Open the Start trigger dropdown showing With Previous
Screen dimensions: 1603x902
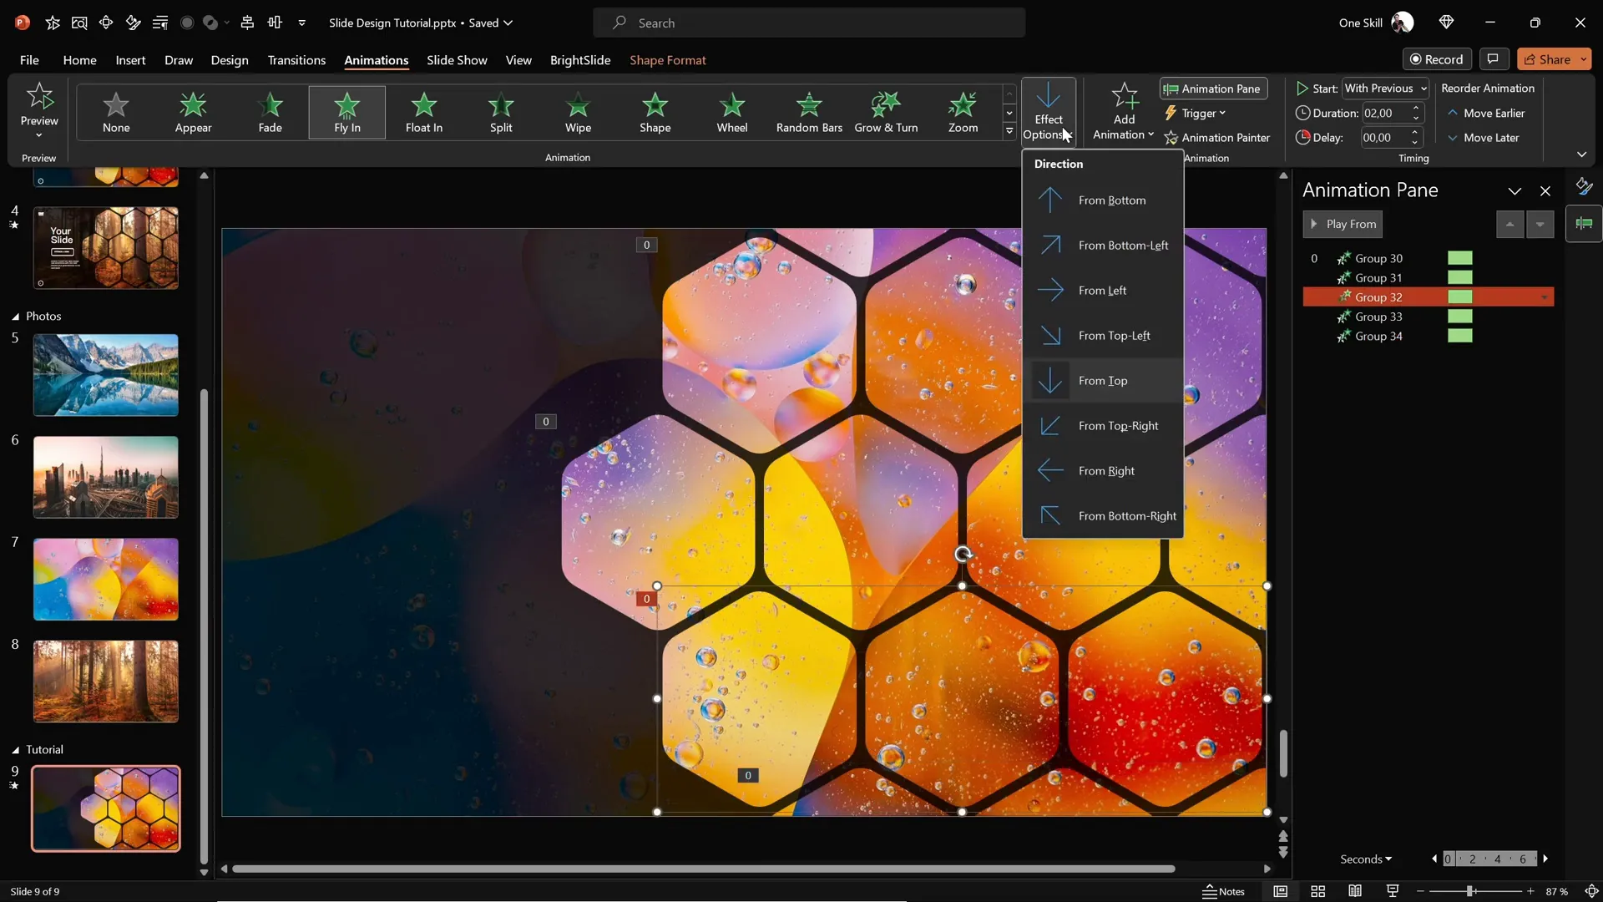click(1385, 88)
